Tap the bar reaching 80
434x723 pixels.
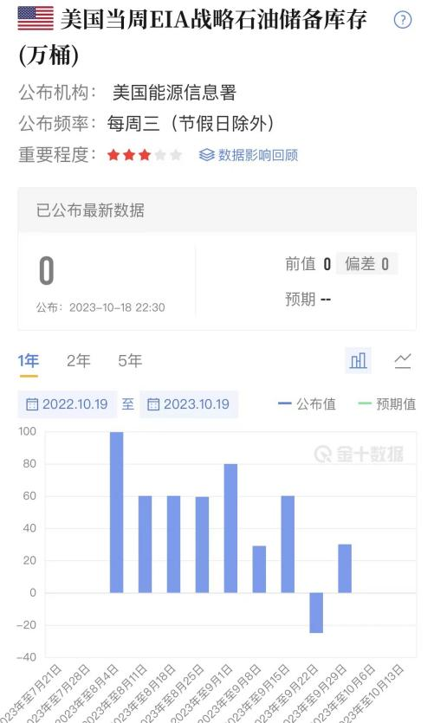pyautogui.click(x=230, y=528)
